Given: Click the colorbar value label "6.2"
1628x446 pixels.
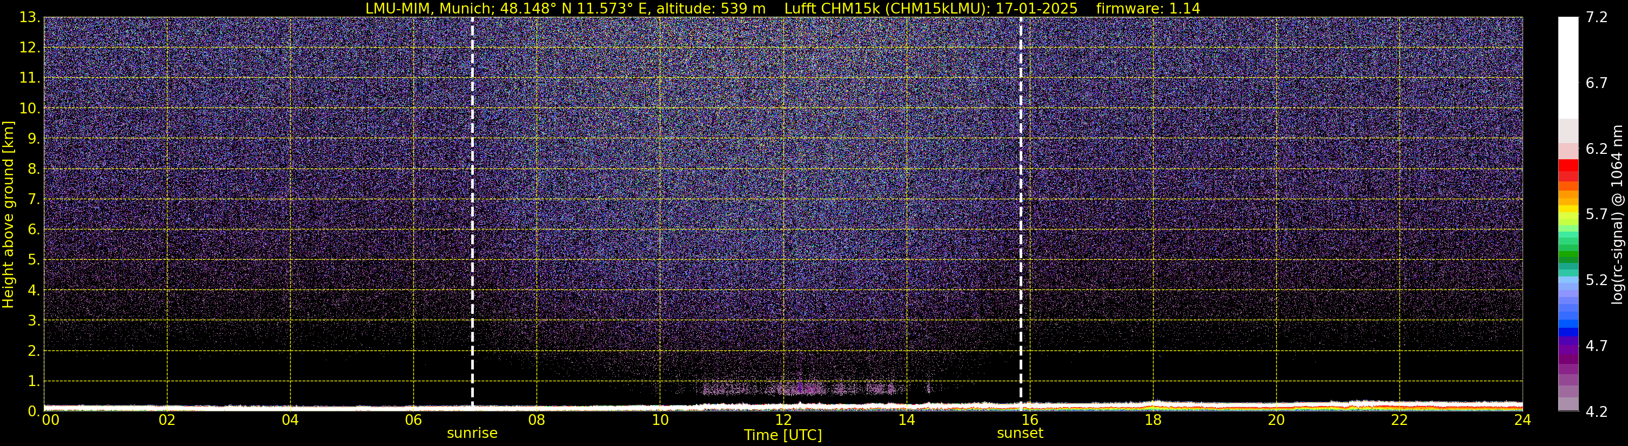Looking at the screenshot, I should coord(1597,148).
